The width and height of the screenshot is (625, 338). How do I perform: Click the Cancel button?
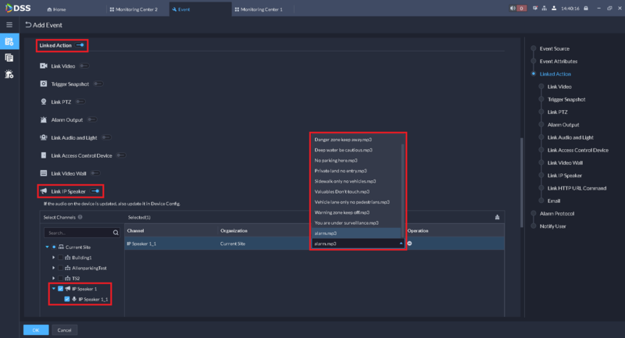tap(65, 329)
